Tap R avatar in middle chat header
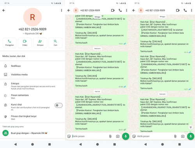This screenshot has height=148, width=195. coord(76,11)
